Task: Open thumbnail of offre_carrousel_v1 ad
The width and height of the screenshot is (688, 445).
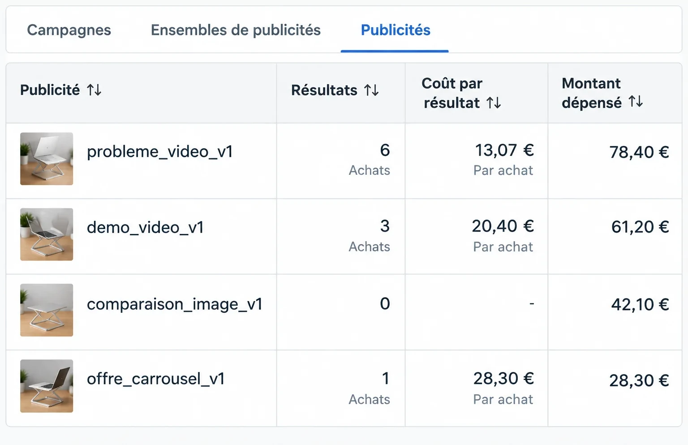Action: click(47, 386)
